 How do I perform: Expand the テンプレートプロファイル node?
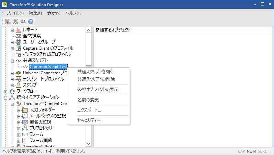[x=12, y=79]
